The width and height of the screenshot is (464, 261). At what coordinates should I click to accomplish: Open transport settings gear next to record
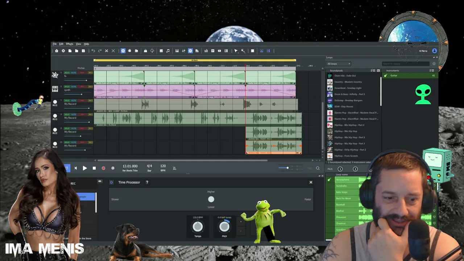tap(113, 168)
